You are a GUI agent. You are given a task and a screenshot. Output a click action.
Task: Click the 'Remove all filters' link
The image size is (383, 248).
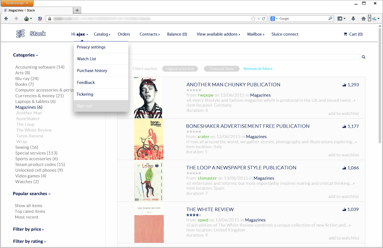258,69
